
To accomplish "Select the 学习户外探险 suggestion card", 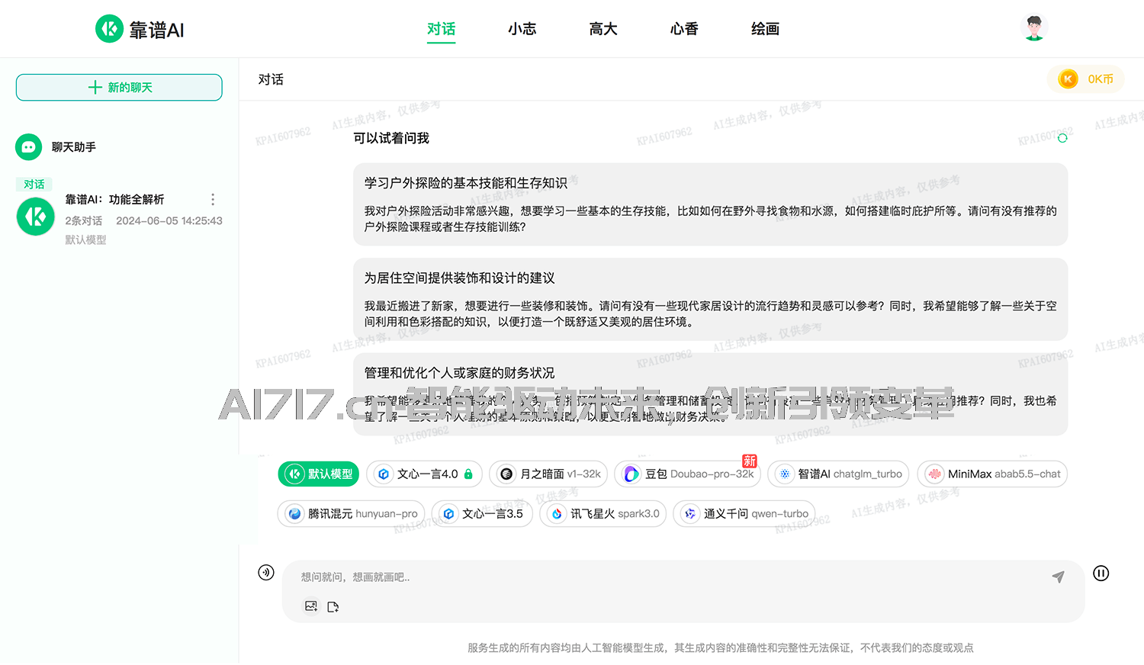I will coord(710,204).
